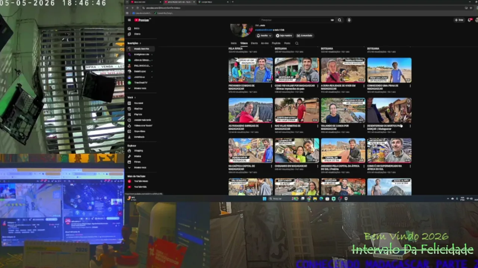Screen dimensions: 478x268
Task: Open YouTube Music from the sidebar
Action: 141,181
